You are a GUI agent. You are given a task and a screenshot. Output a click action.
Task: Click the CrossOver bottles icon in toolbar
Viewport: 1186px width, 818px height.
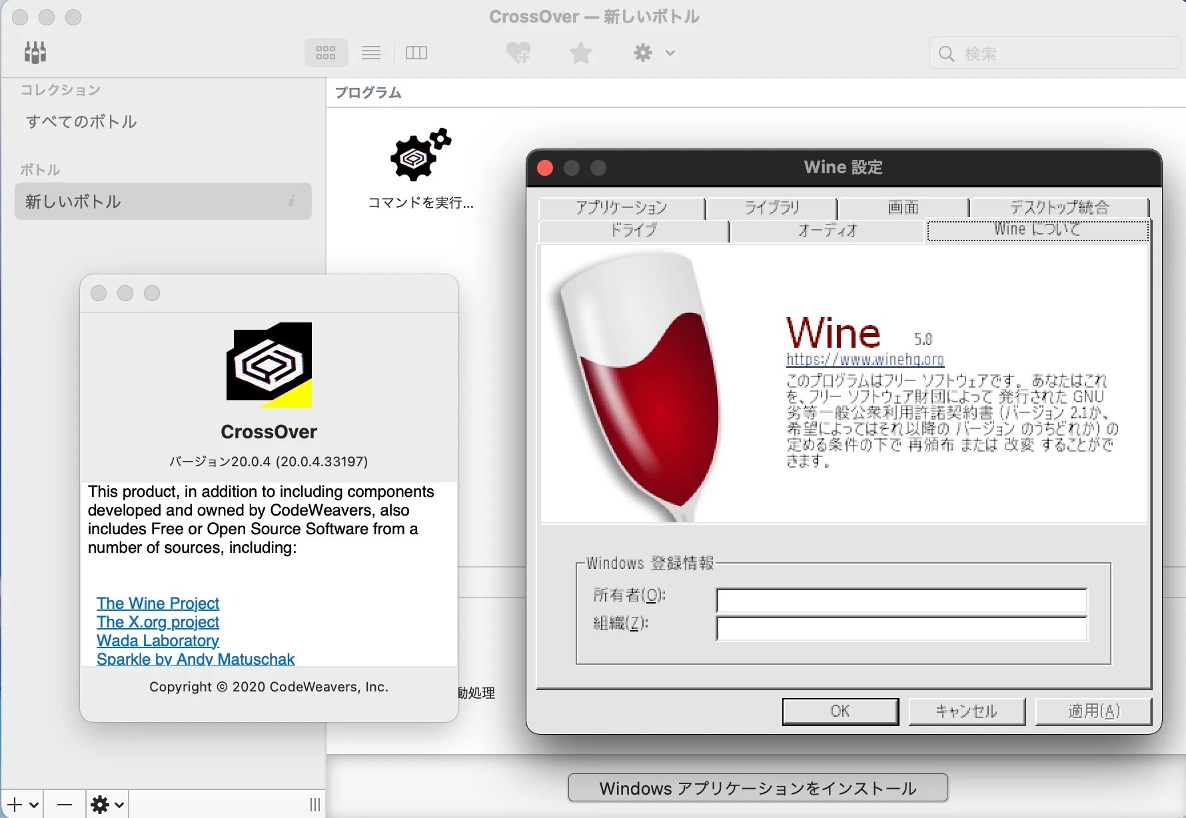(x=35, y=52)
